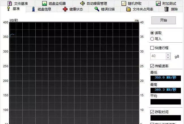This screenshot has width=184, height=124.
Task: Open the 错误扫描 tab
Action: coord(104,9)
